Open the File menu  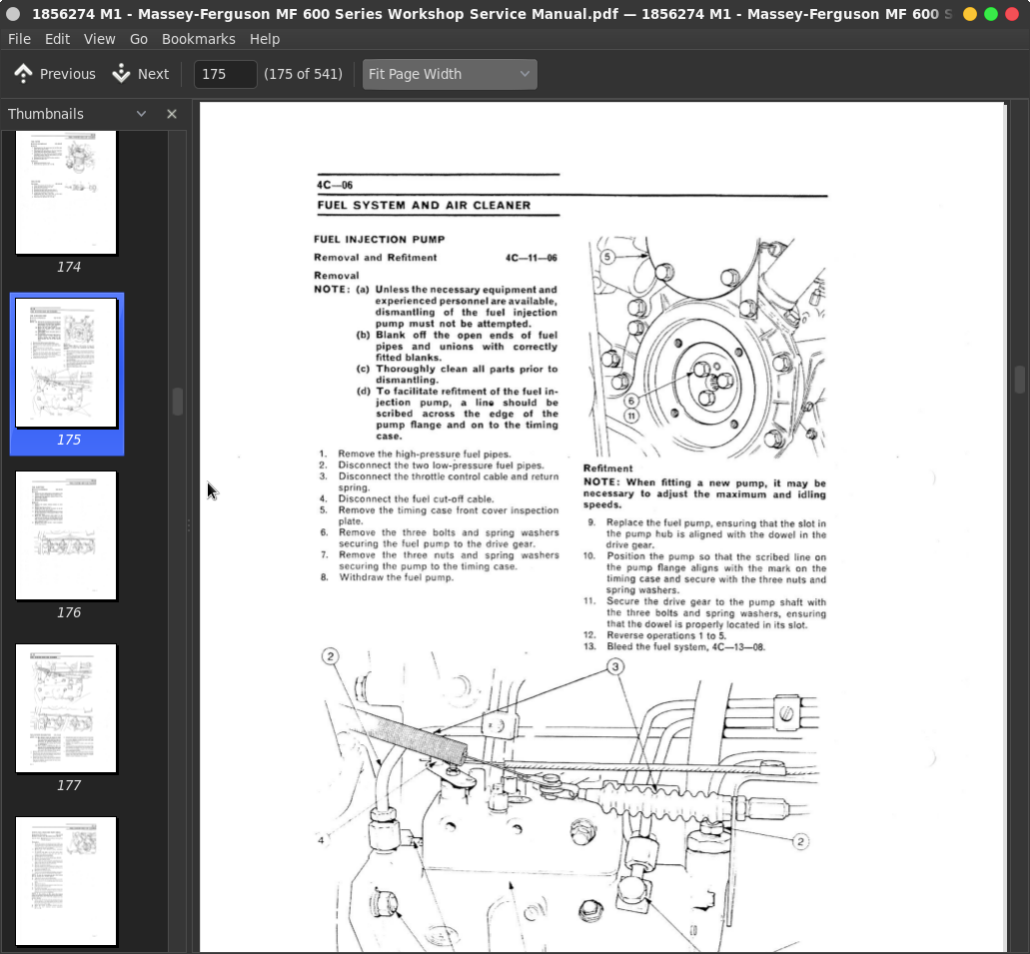19,39
